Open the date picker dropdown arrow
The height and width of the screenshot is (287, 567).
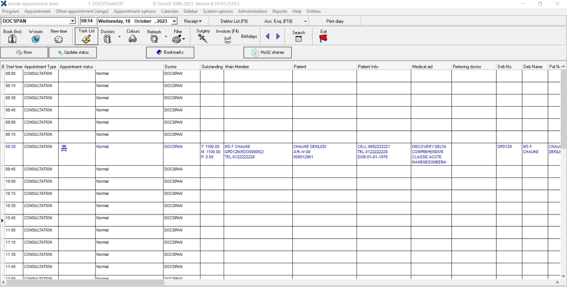click(175, 21)
